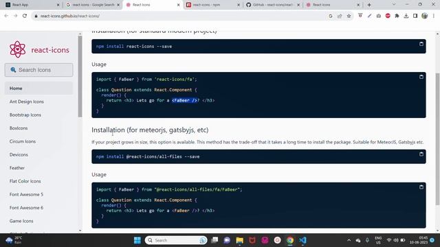
Task: Open the Chrome profile avatar
Action: (x=425, y=16)
